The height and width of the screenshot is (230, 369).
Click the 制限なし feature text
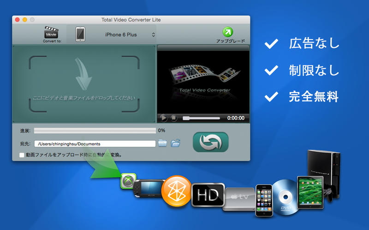314,70
